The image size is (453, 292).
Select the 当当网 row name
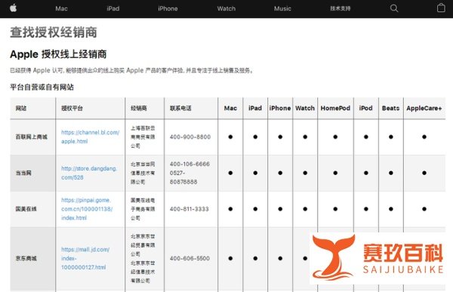(23, 173)
